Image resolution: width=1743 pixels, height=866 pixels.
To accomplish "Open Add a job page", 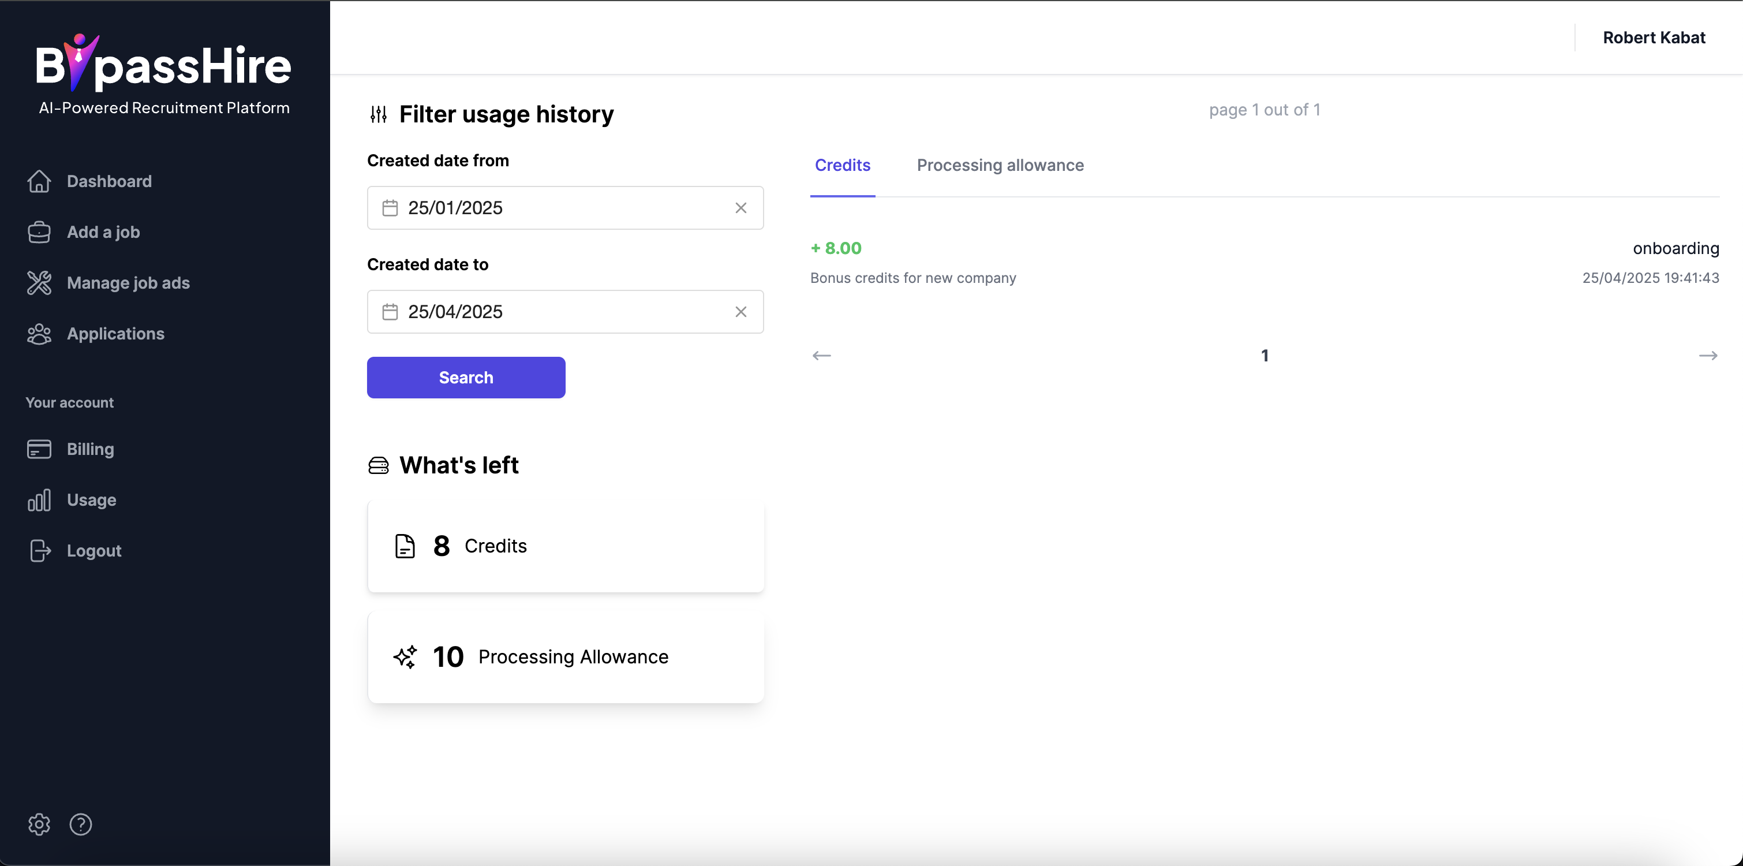I will tap(103, 232).
